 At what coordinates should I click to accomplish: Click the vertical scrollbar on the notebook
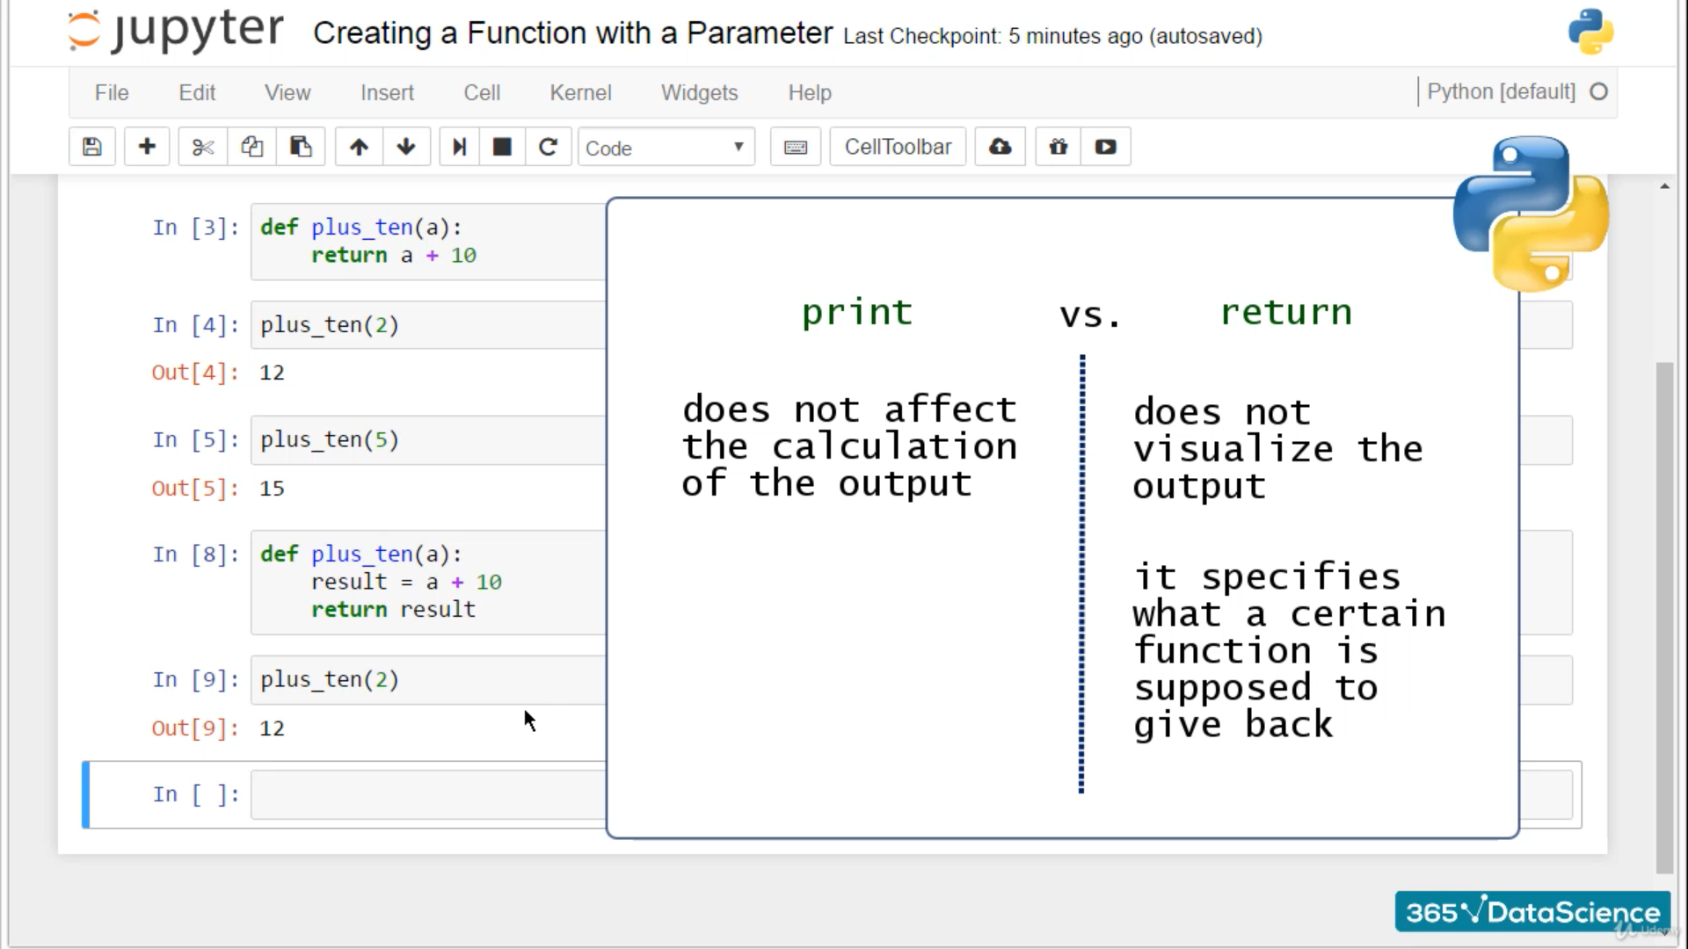click(1664, 615)
